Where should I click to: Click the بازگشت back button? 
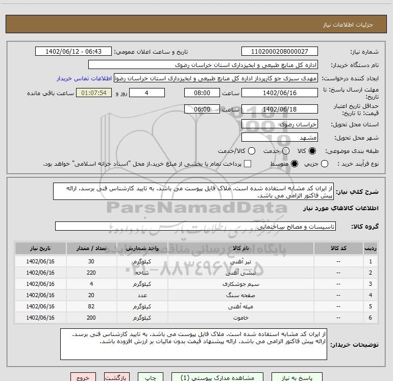117,377
